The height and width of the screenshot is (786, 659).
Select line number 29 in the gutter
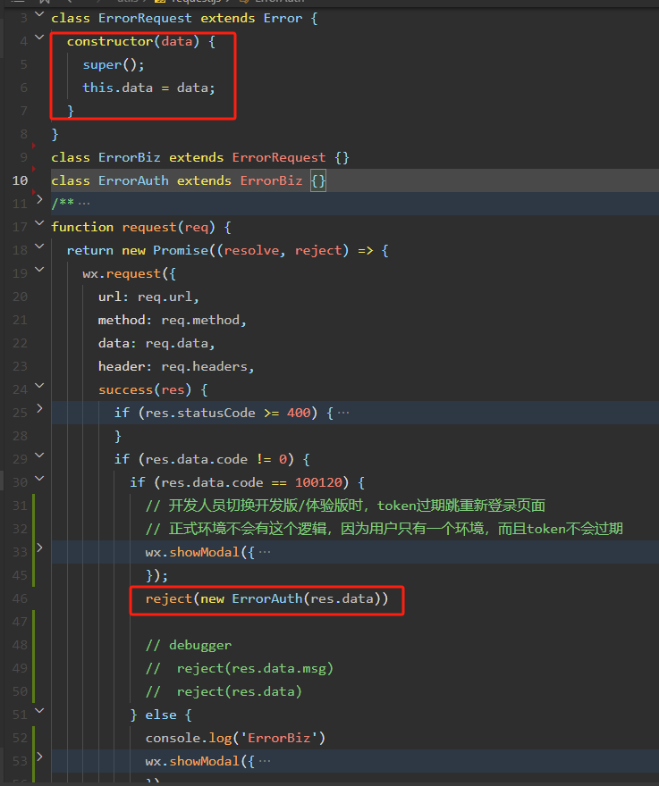click(x=20, y=459)
